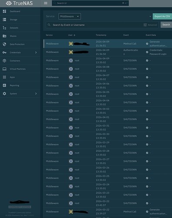This screenshot has height=218, width=172.
Task: Click timestamp 2026-03-25 13:35:02
Action: 103,178
